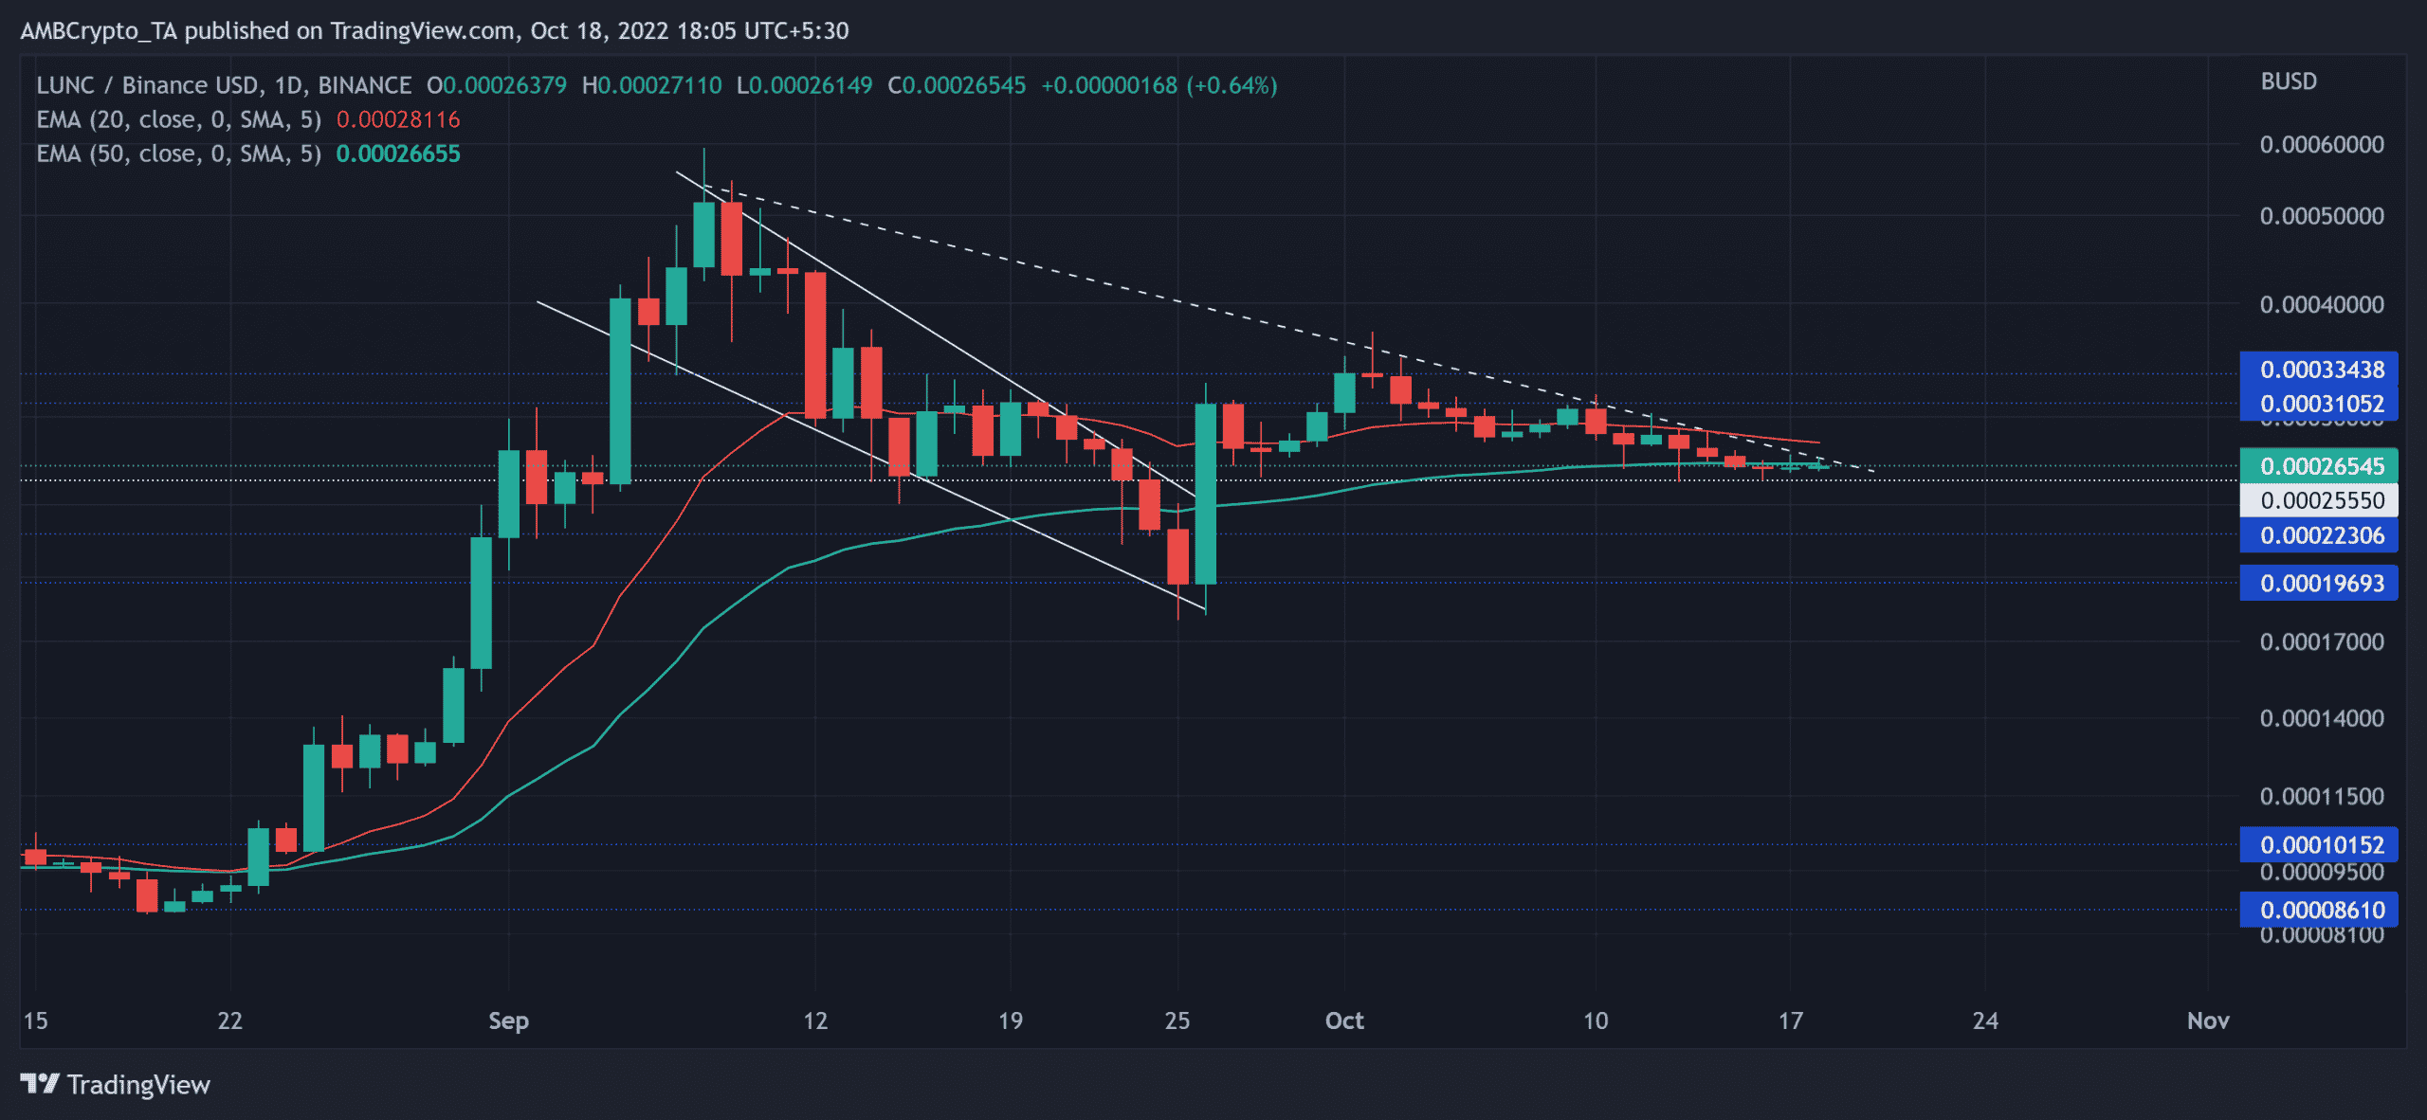Click the large green candle on Sep 26
Viewport: 2427px width, 1120px height.
pos(1206,494)
